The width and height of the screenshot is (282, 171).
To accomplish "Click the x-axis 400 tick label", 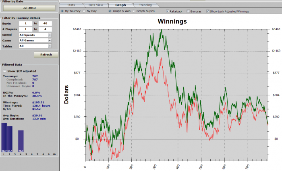I will (x=178, y=166).
